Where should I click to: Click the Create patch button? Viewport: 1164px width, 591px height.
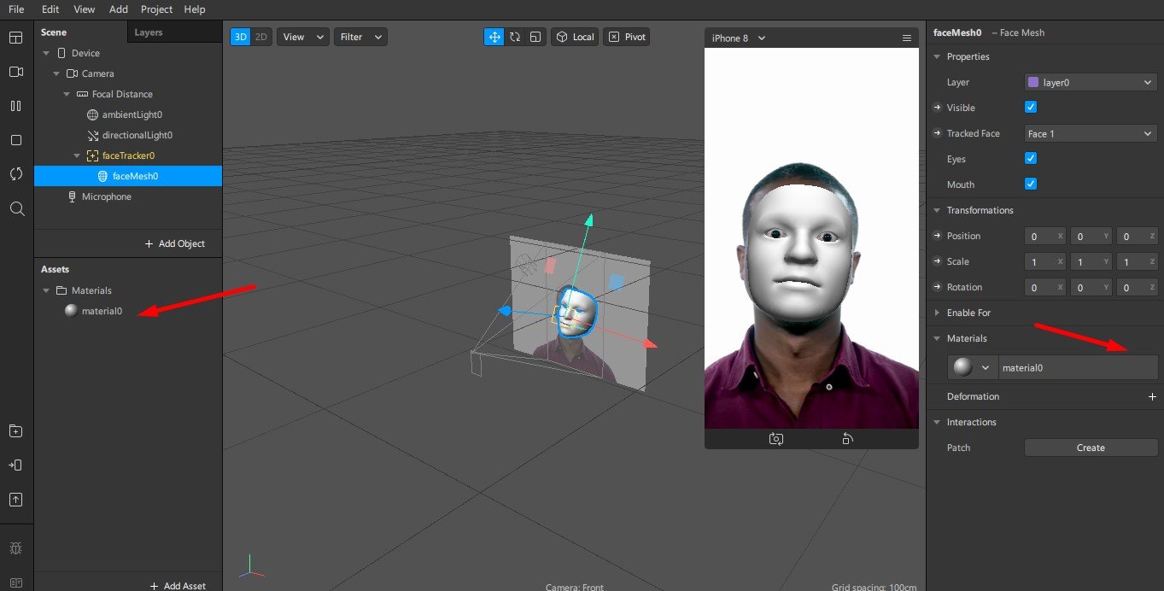[x=1091, y=448]
